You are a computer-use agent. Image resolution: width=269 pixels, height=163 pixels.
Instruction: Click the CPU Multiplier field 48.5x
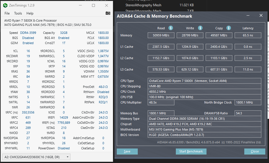[x=161, y=102]
